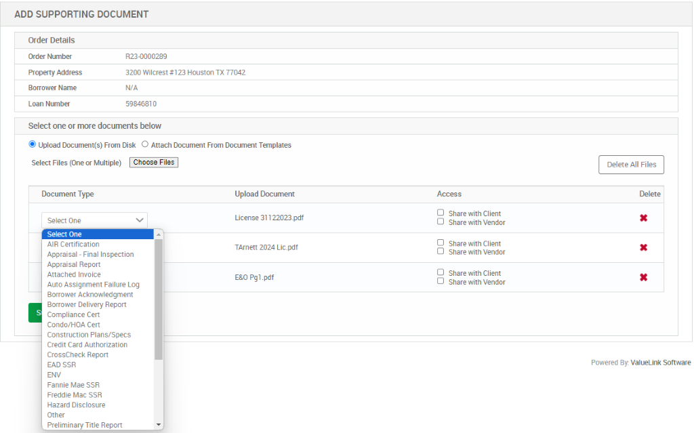Click dropdown list scrollbar down arrow
Image resolution: width=694 pixels, height=433 pixels.
pos(159,425)
